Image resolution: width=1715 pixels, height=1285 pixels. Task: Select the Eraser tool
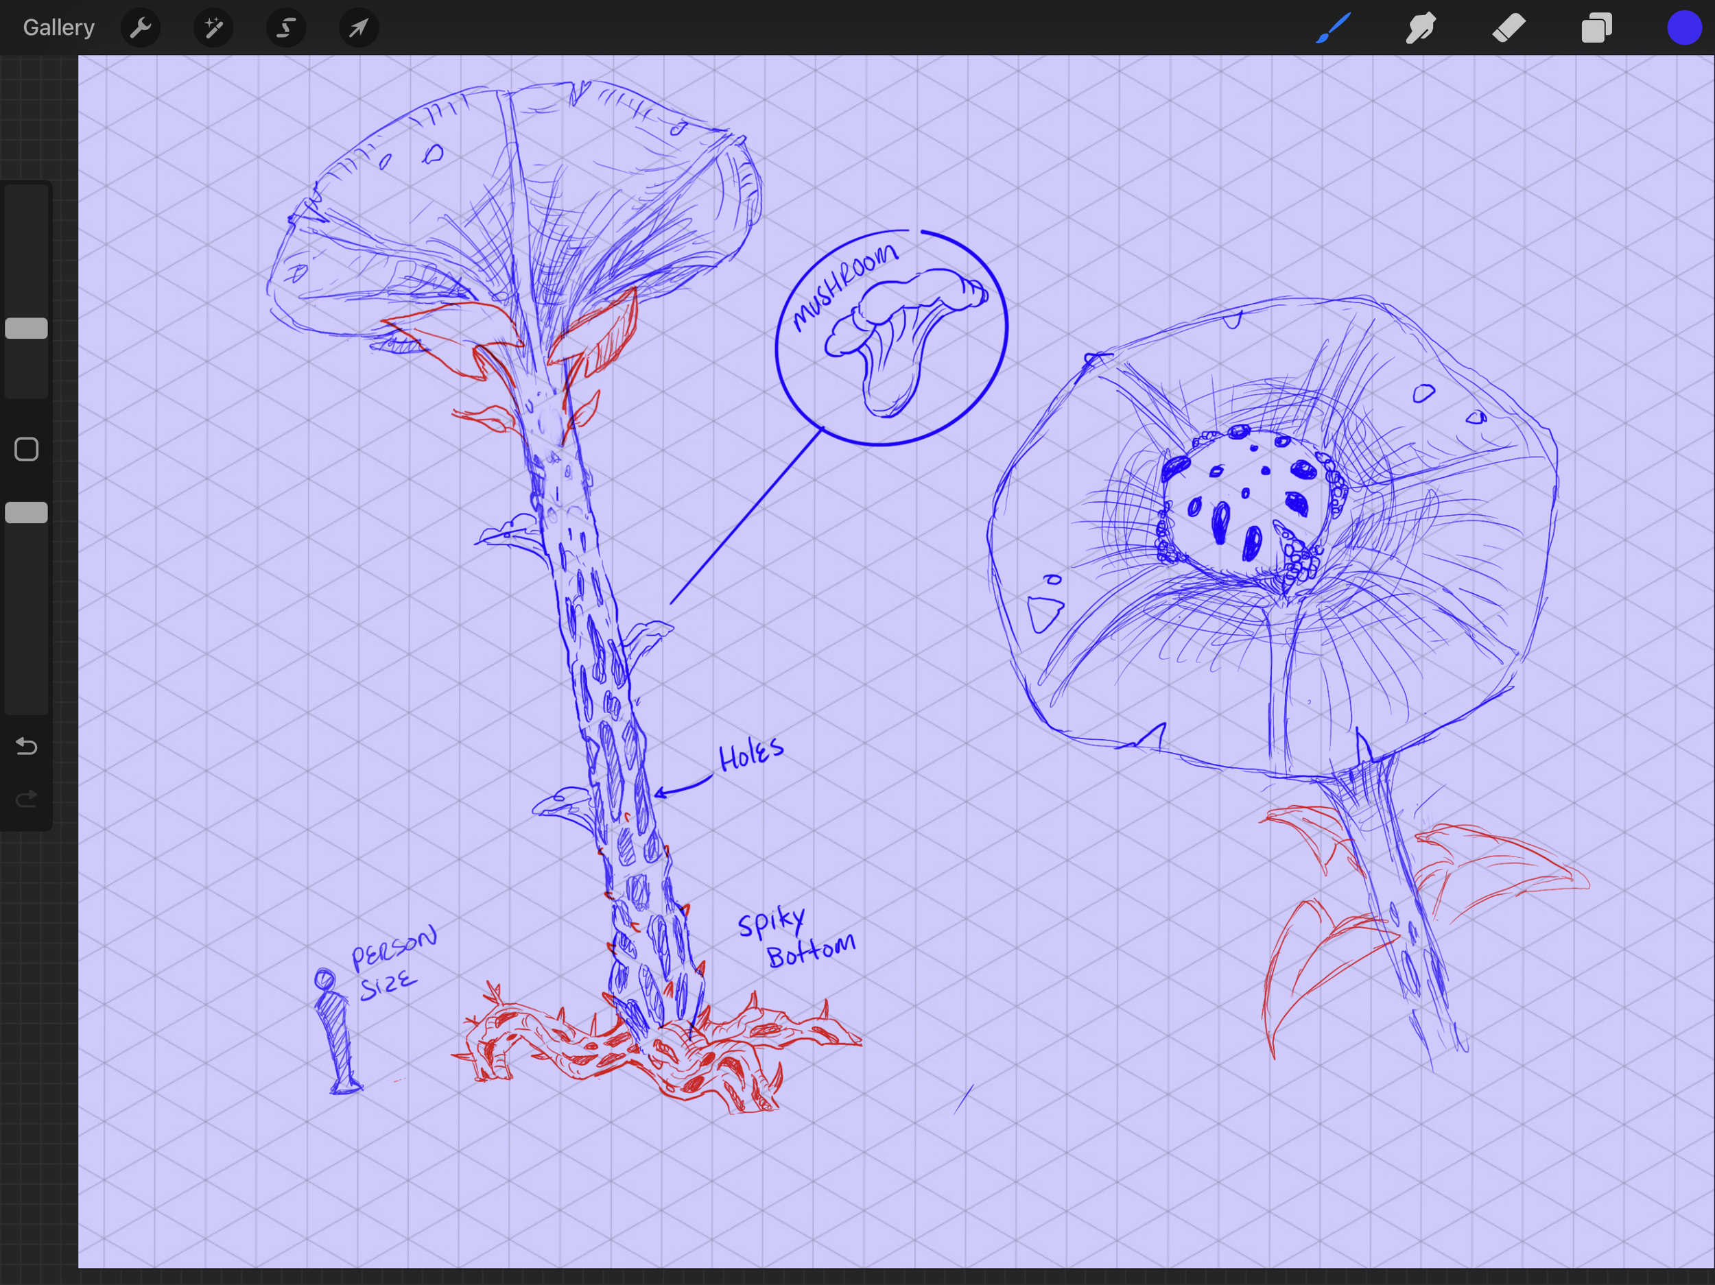(x=1509, y=28)
